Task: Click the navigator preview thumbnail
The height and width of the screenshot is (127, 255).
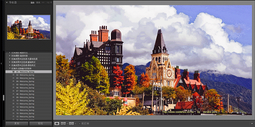Action: [29, 27]
